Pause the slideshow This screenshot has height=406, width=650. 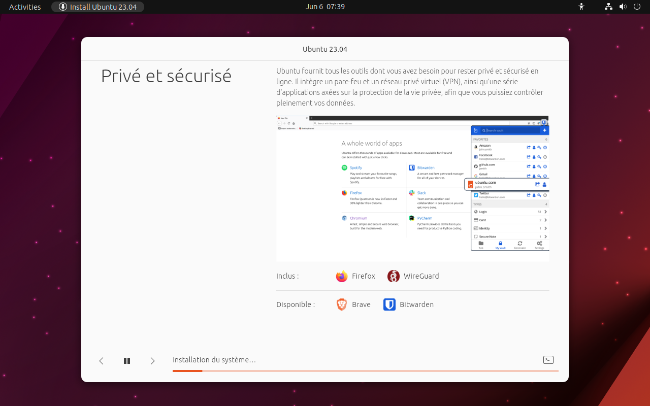(127, 361)
